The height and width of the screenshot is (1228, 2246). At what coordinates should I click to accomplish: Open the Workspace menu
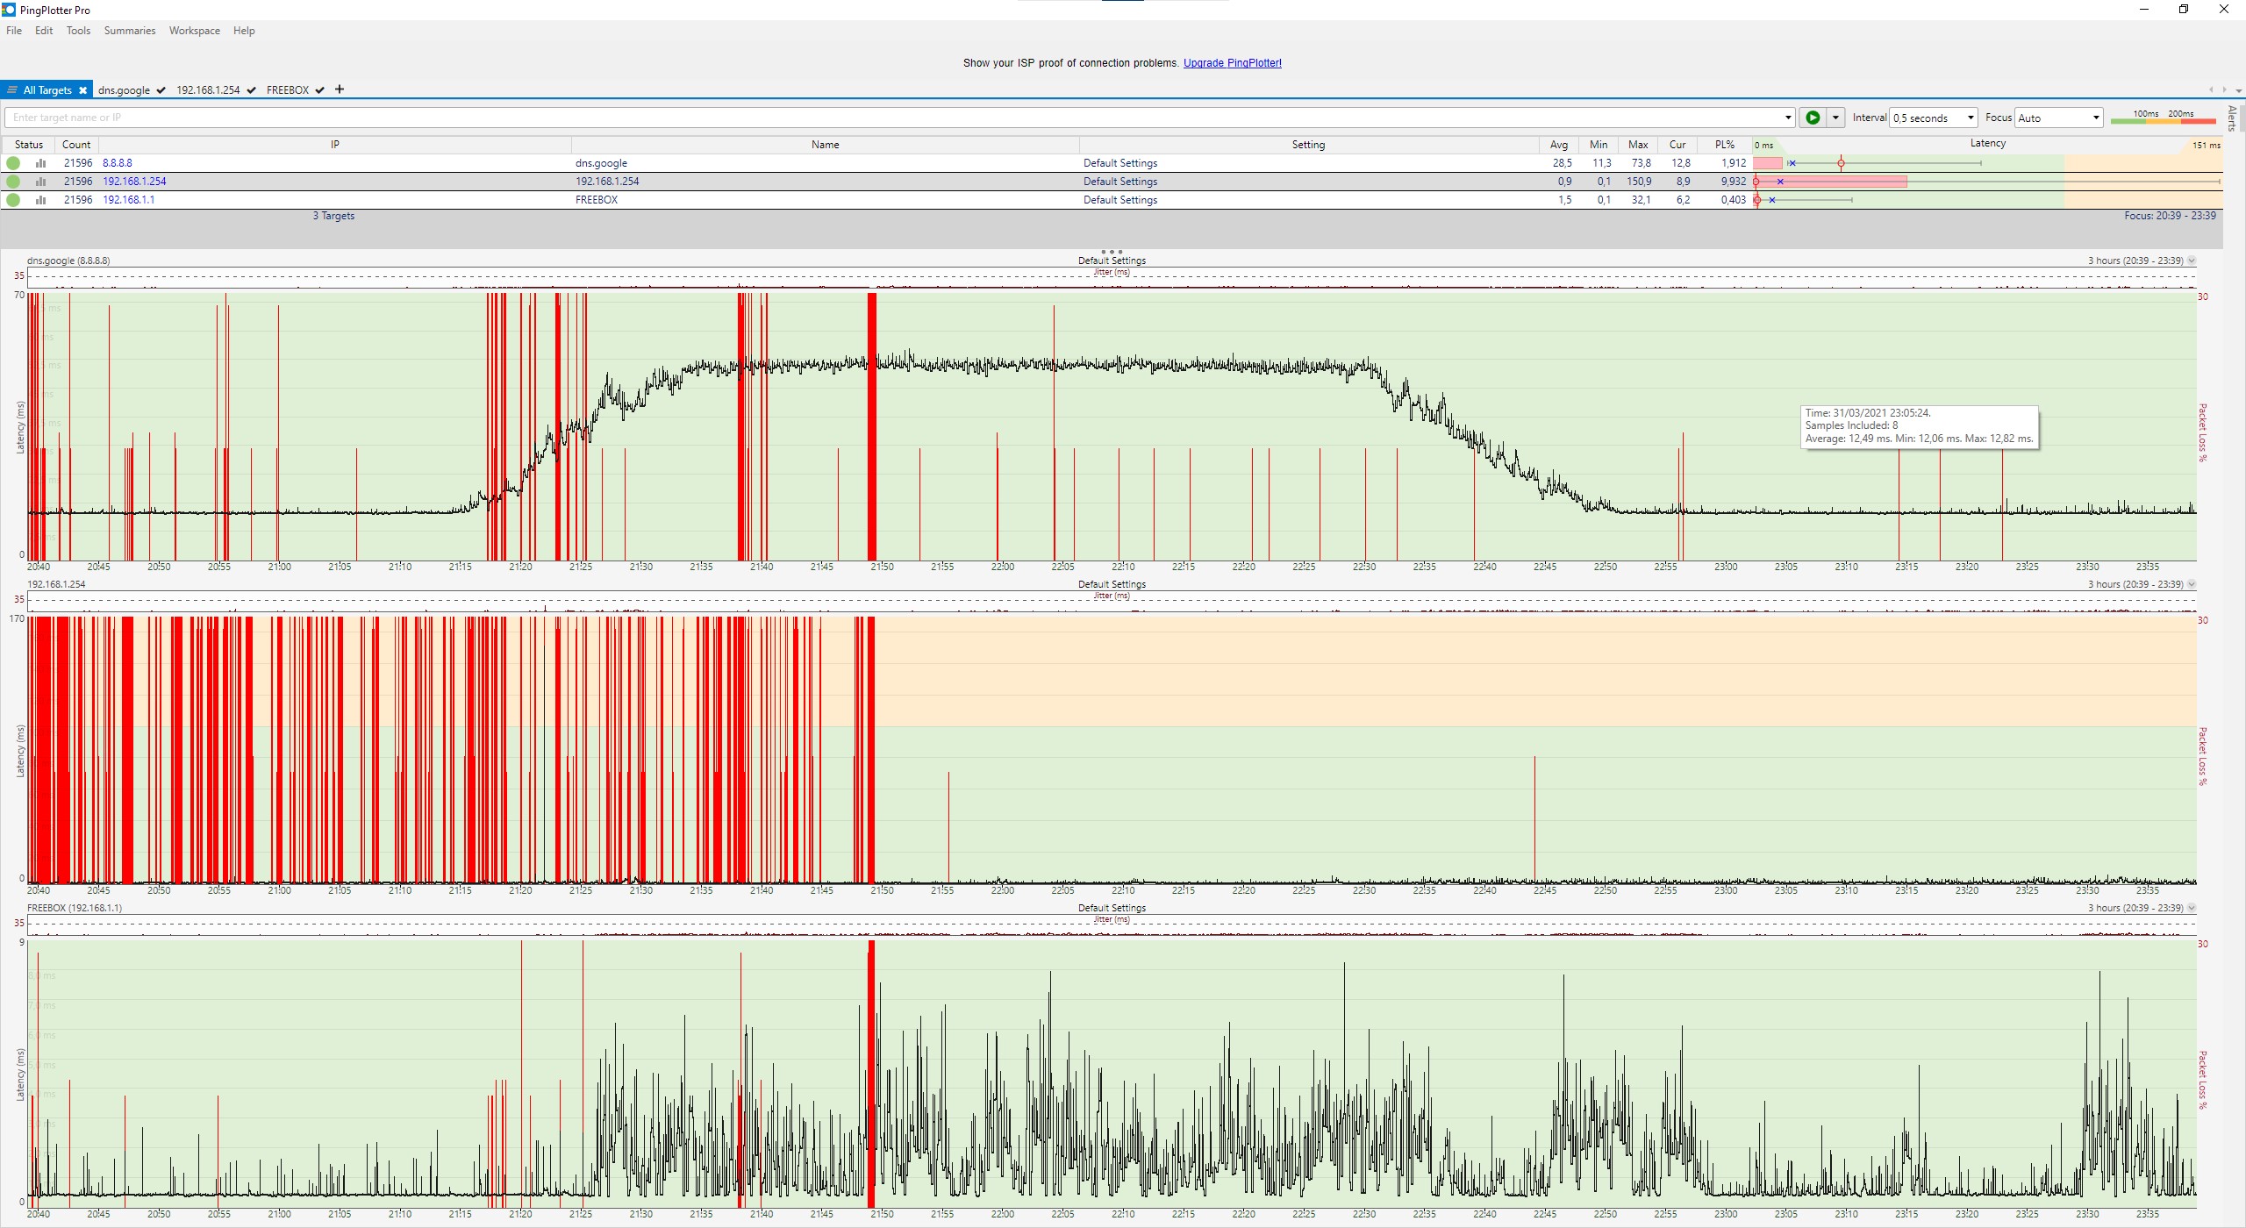click(194, 31)
